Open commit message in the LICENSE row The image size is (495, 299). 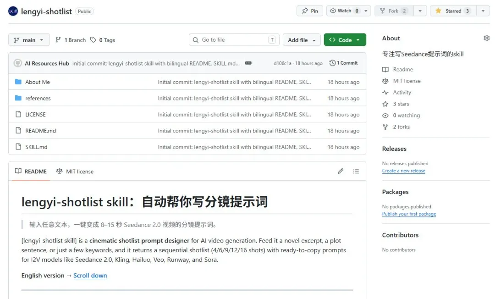point(234,114)
